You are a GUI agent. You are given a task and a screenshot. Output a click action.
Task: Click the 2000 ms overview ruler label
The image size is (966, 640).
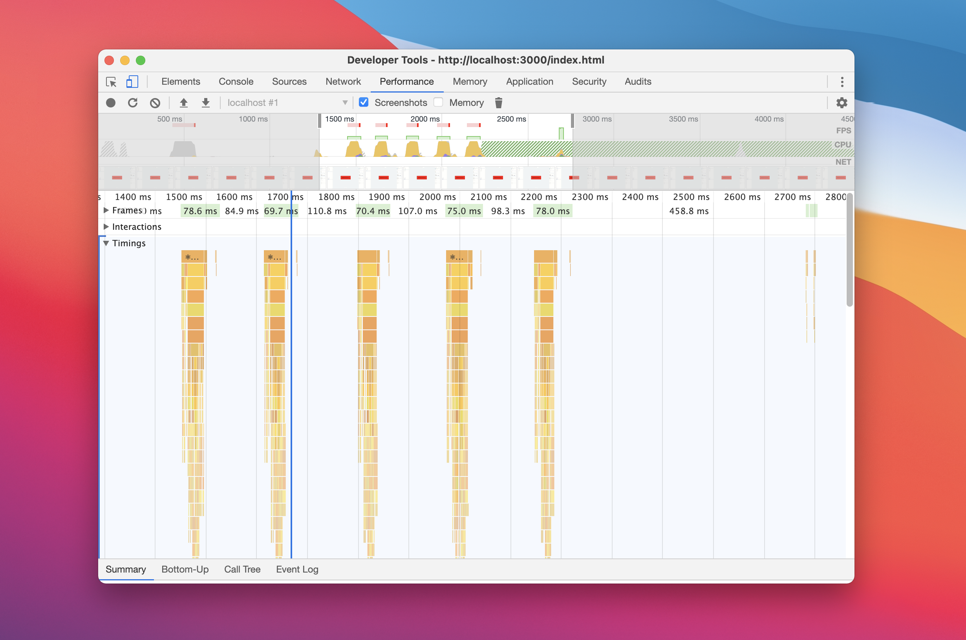click(425, 119)
